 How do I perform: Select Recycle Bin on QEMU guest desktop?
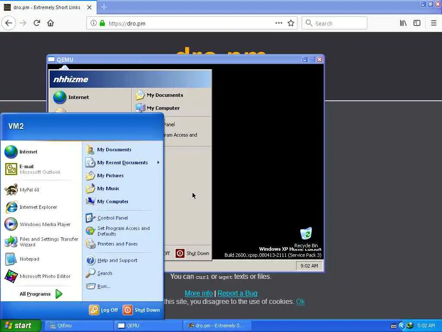[x=306, y=238]
